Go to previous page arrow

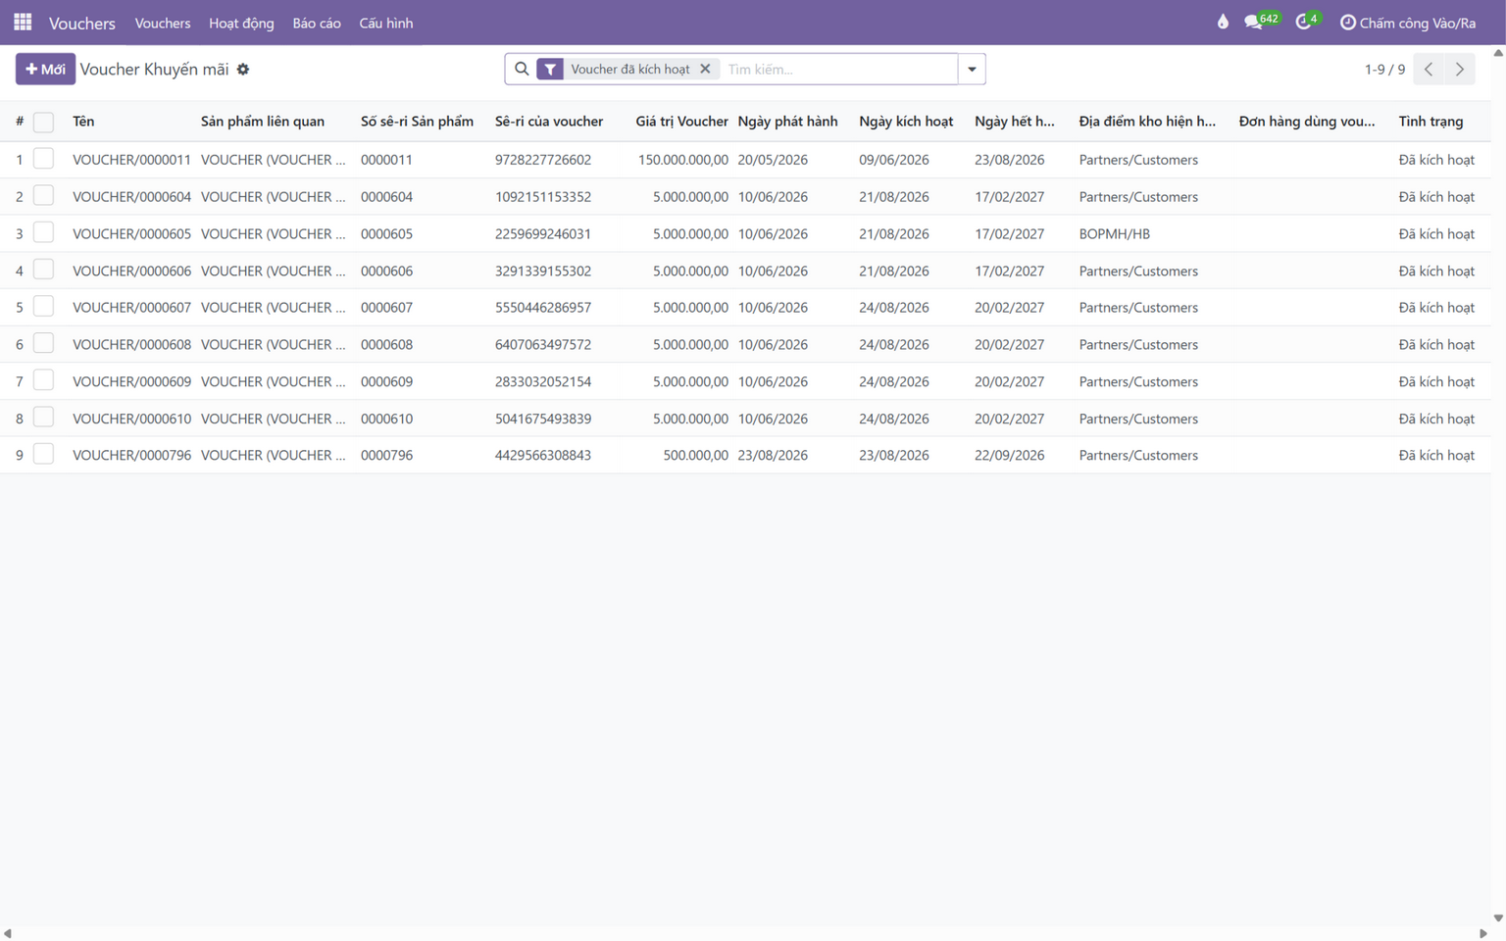(1429, 70)
